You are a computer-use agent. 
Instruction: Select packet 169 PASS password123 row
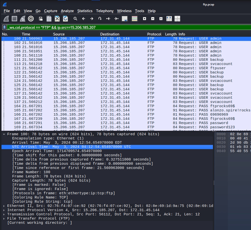coord(126,127)
